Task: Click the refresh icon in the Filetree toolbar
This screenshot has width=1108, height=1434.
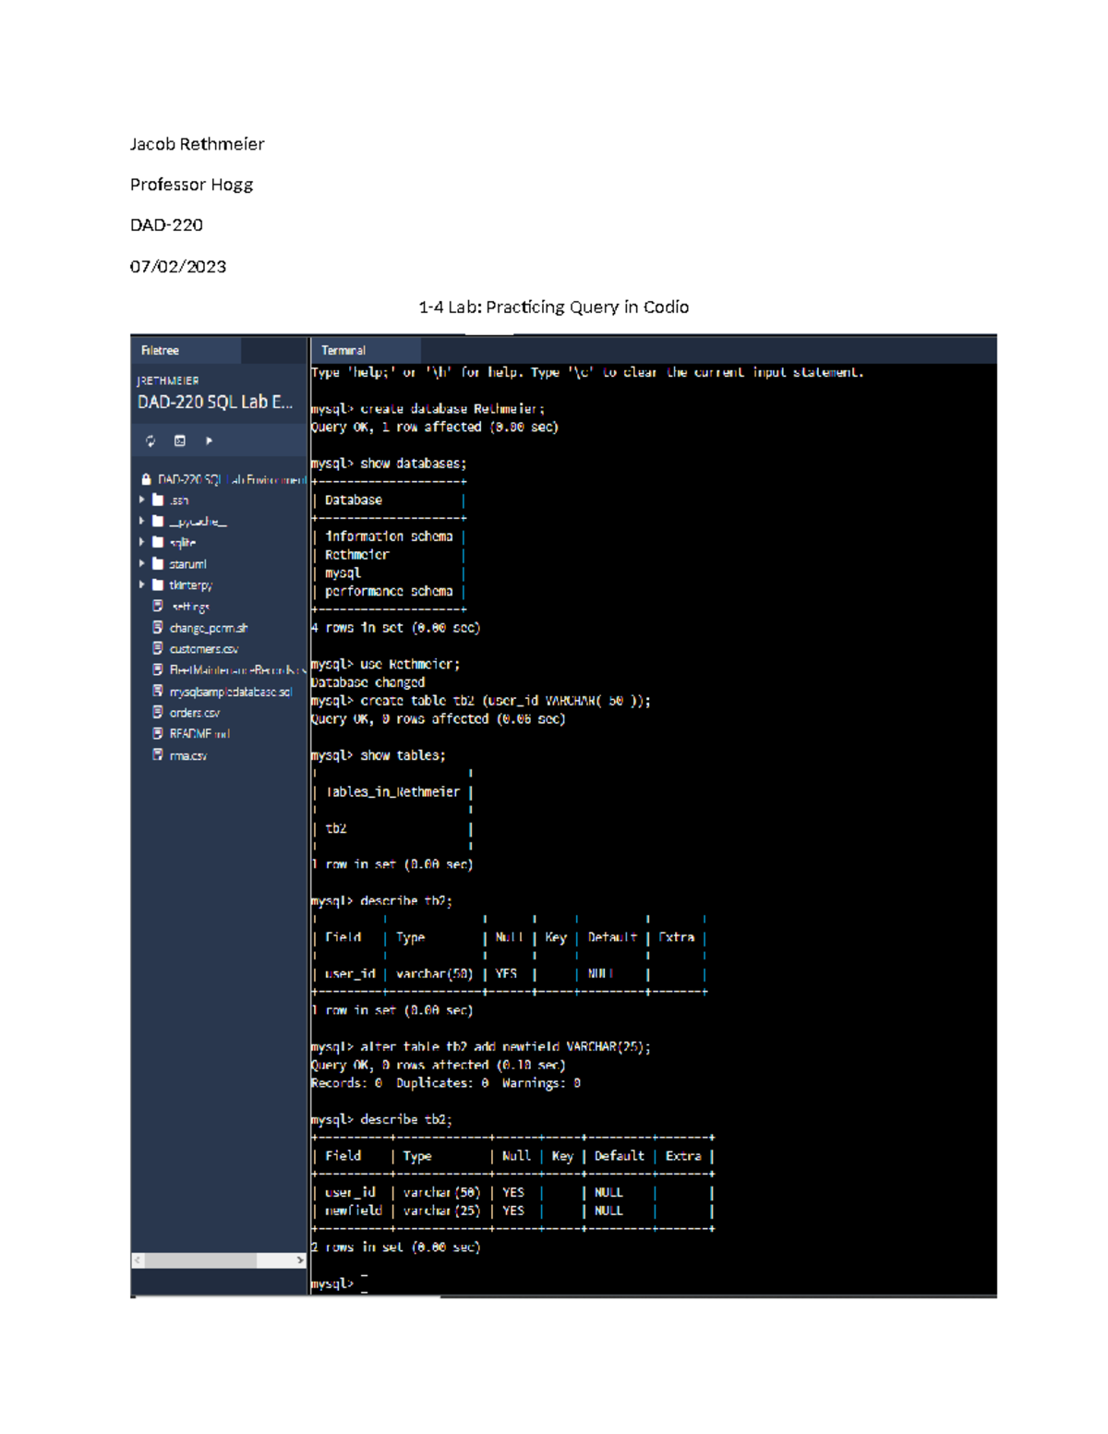Action: (151, 441)
